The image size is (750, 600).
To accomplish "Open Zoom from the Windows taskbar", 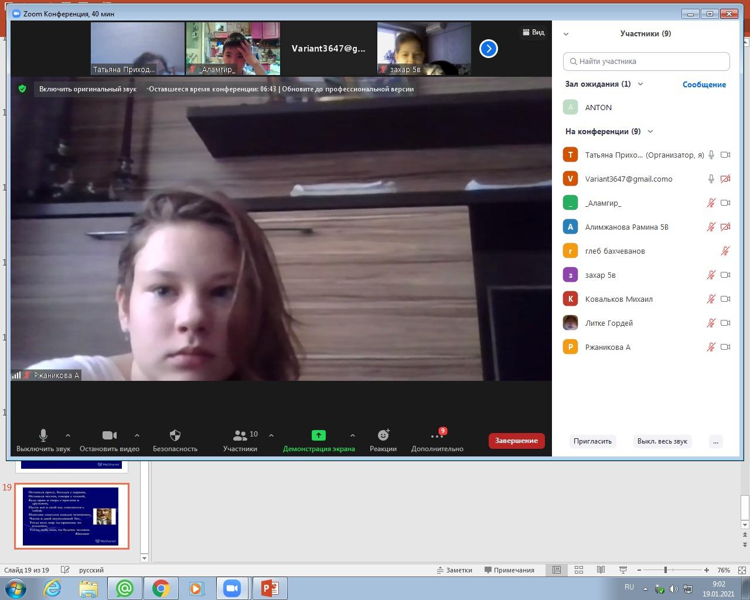I will pyautogui.click(x=232, y=588).
